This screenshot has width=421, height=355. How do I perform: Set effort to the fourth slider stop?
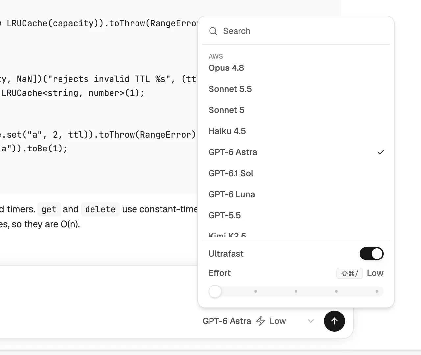[336, 291]
